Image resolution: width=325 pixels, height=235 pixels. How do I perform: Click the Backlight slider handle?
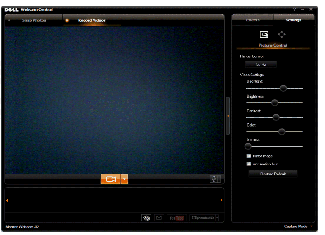pos(283,88)
